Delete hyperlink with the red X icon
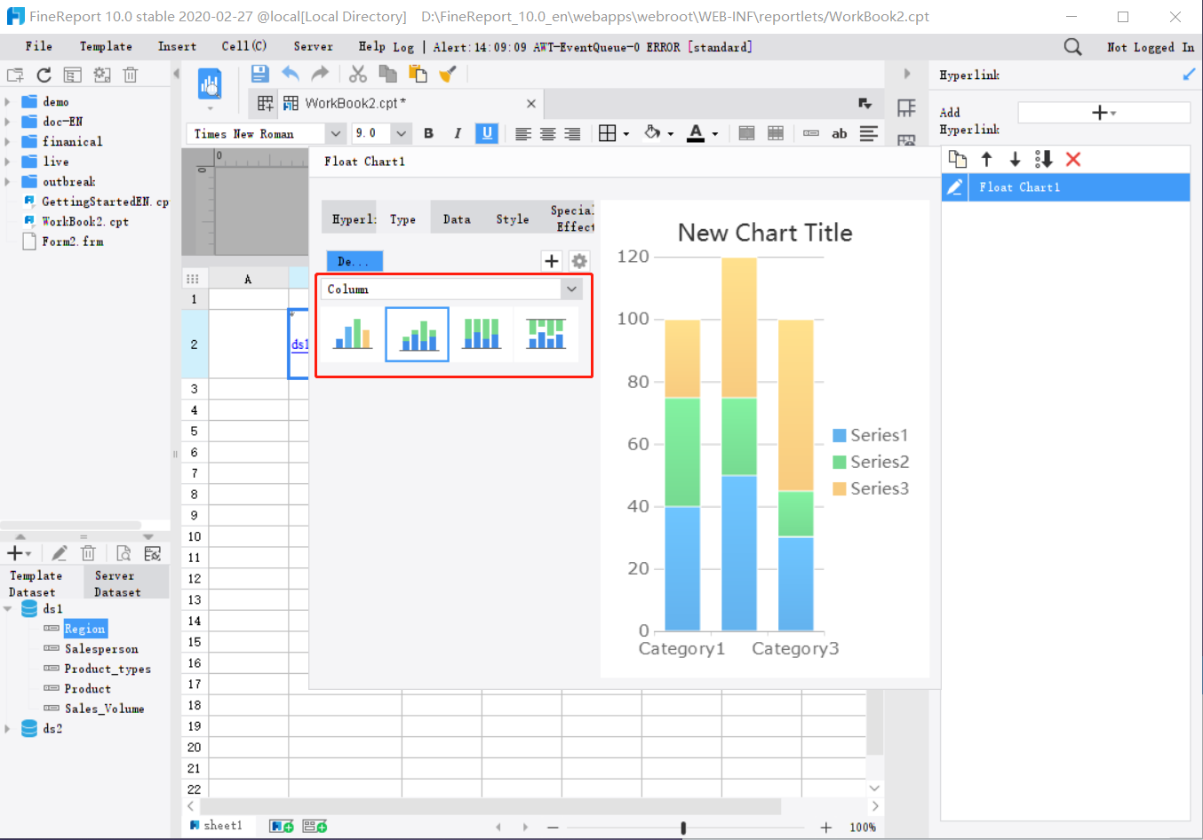Viewport: 1203px width, 840px height. coord(1073,159)
